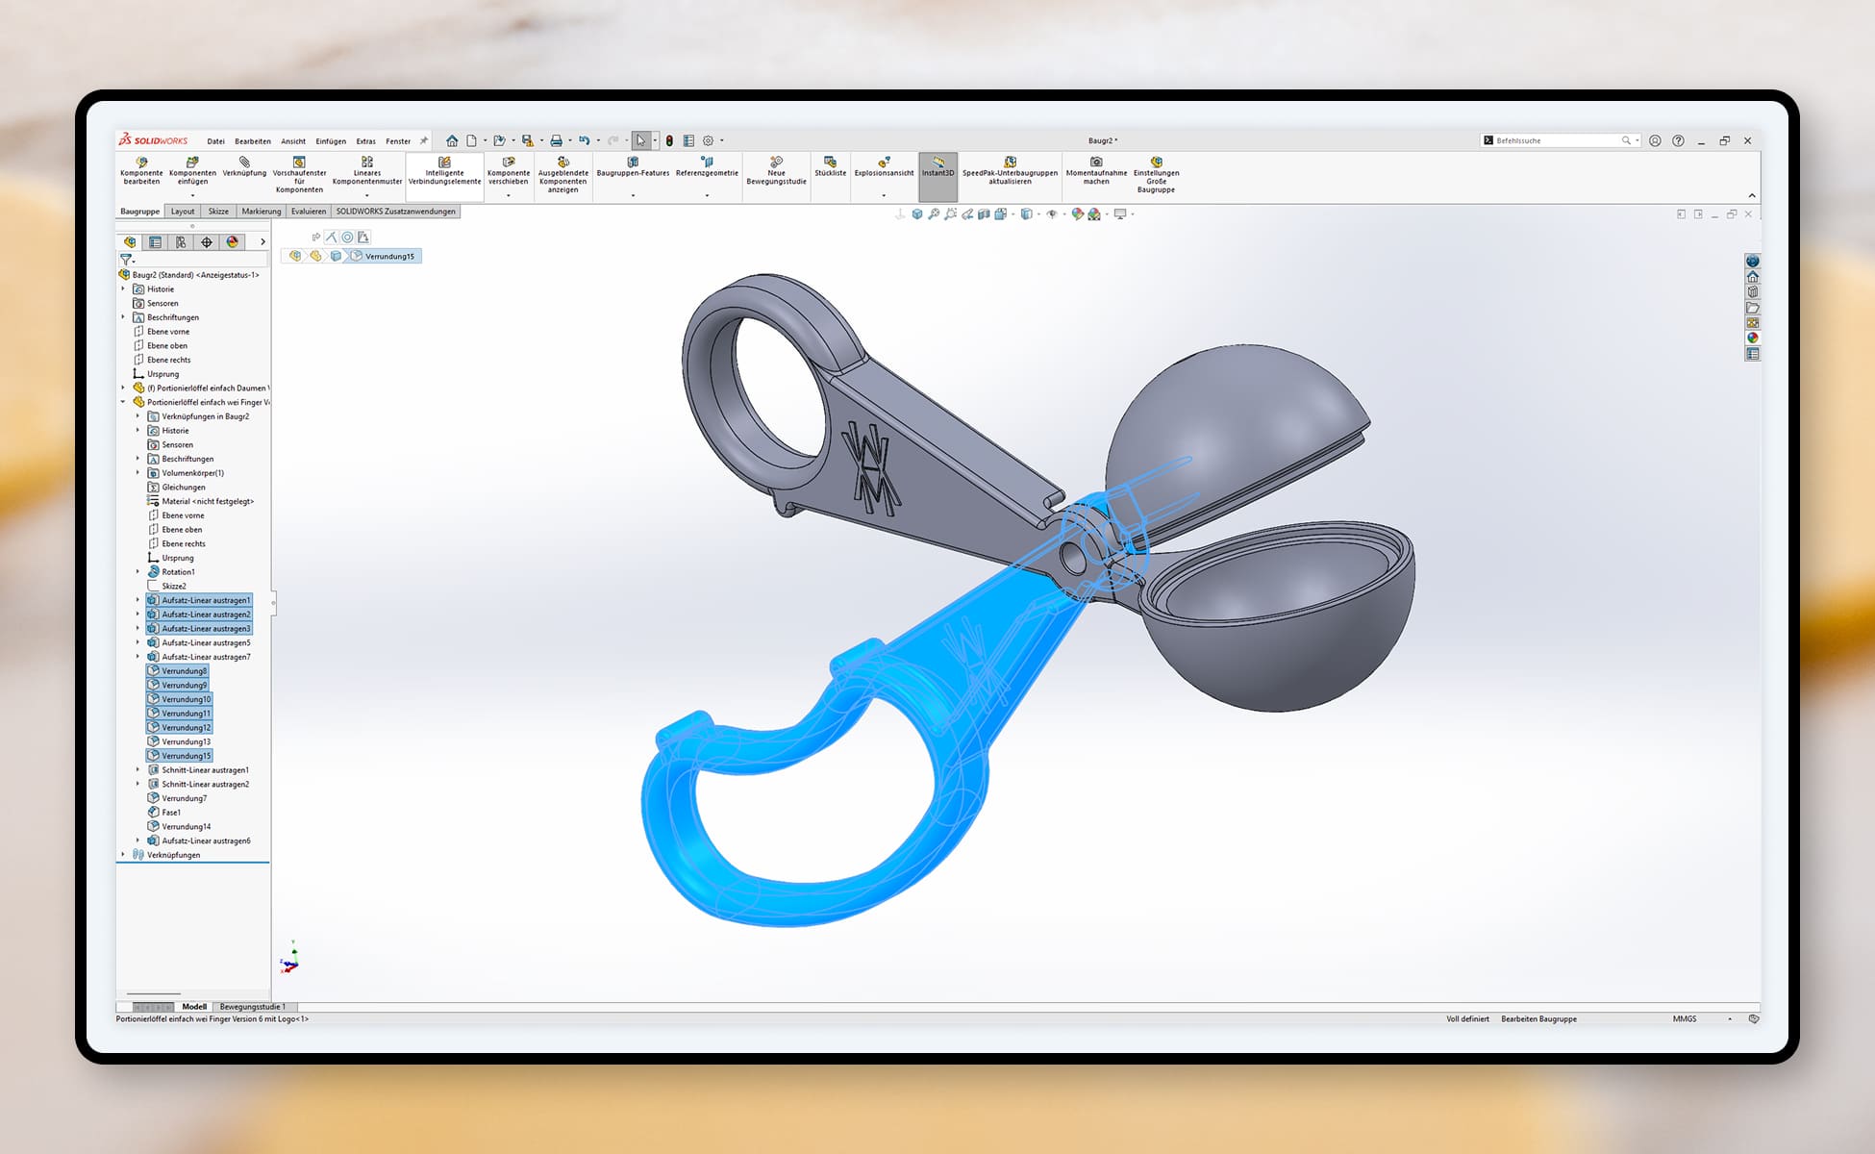Open the ConfigurationManager panel tab icon
1875x1154 pixels.
pos(181,242)
